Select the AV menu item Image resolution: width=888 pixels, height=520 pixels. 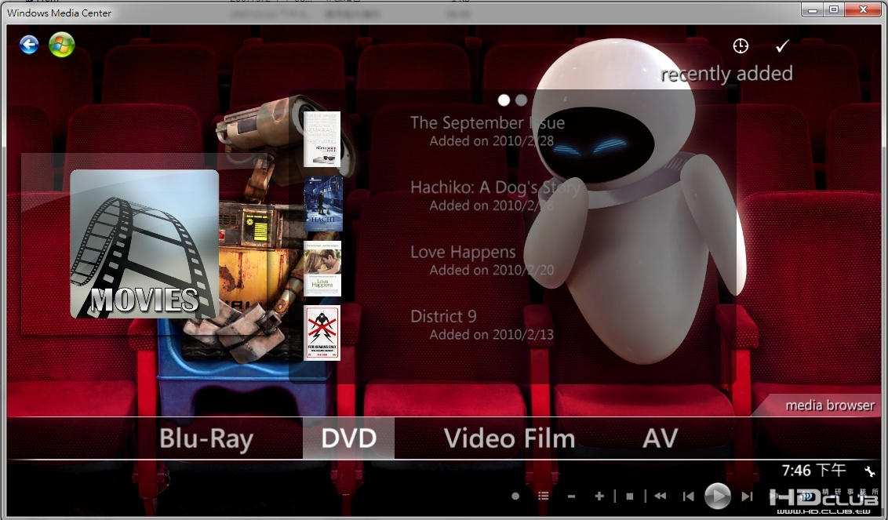coord(661,438)
